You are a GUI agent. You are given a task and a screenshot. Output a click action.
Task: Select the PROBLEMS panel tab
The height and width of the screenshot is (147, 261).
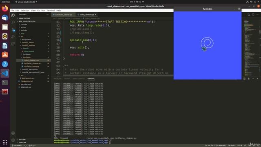(58, 79)
